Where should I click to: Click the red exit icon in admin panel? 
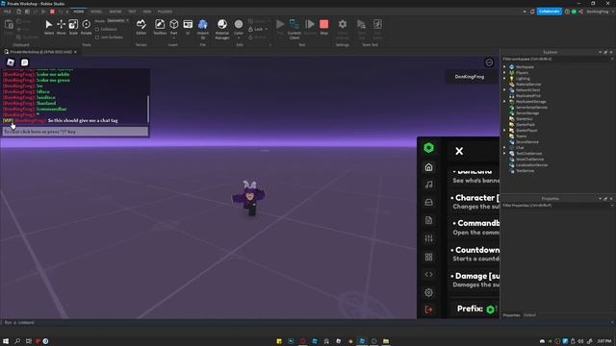click(x=428, y=309)
